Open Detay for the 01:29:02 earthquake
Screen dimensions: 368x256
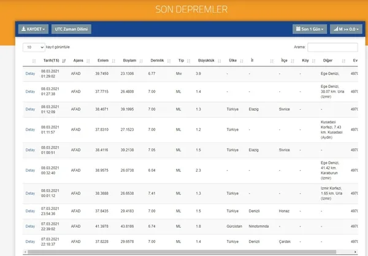click(30, 74)
